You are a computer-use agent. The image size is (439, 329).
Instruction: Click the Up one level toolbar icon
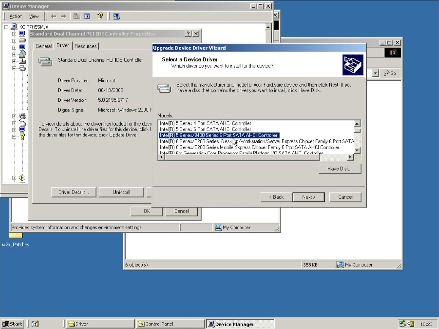pyautogui.click(x=77, y=16)
